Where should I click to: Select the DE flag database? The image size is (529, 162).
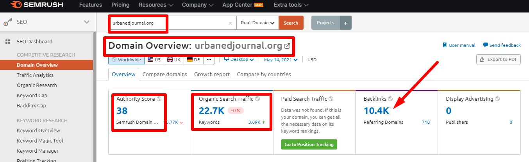193,60
